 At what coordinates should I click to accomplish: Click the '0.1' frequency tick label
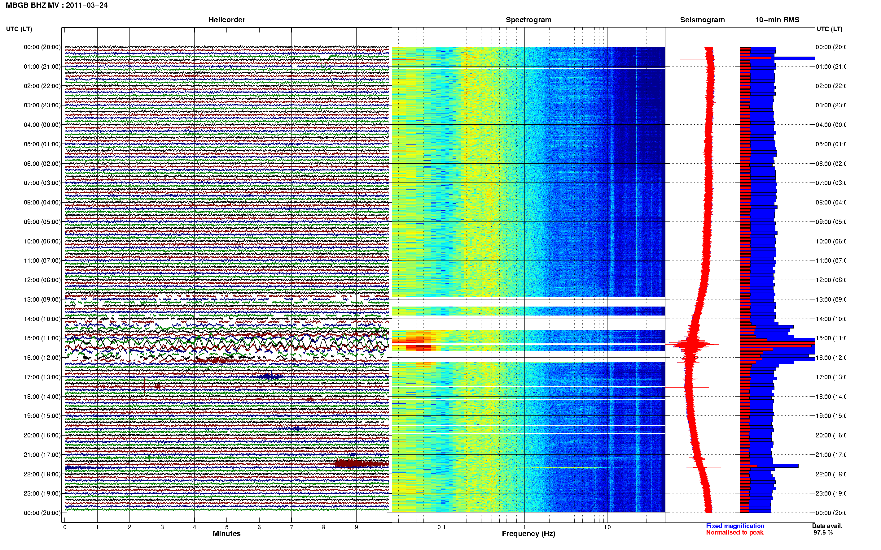pyautogui.click(x=441, y=527)
